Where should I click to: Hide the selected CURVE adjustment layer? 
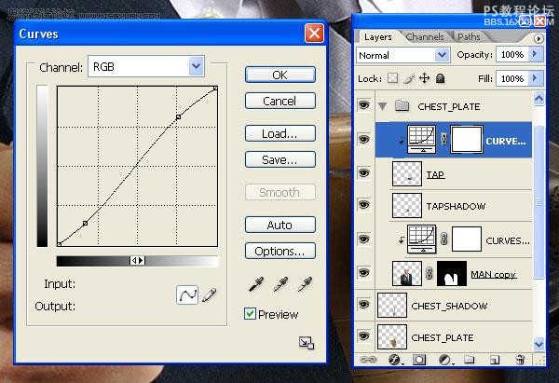[364, 139]
